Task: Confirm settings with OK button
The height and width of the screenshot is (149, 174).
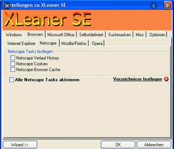Action: (118, 145)
